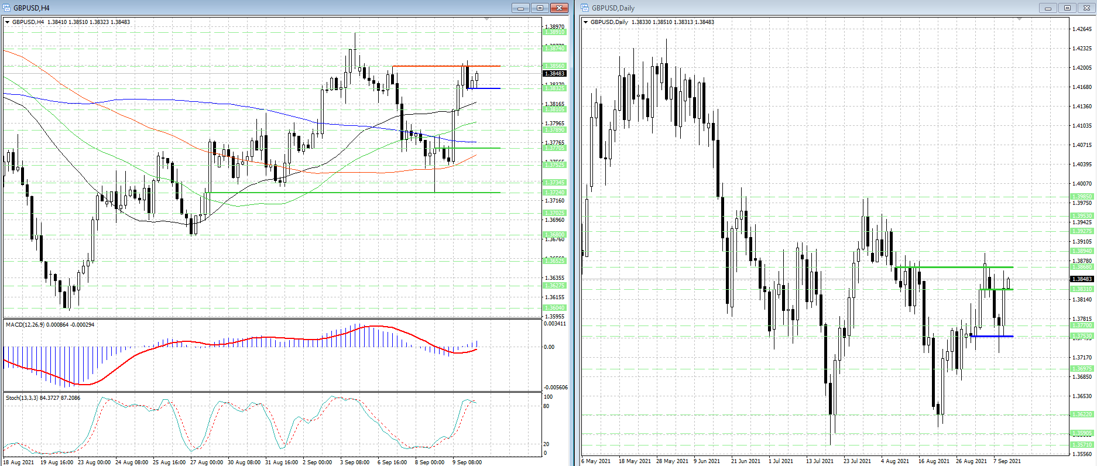The height and width of the screenshot is (466, 1097).
Task: Click the 1.37025 level label on H4 scale
Action: 554,213
